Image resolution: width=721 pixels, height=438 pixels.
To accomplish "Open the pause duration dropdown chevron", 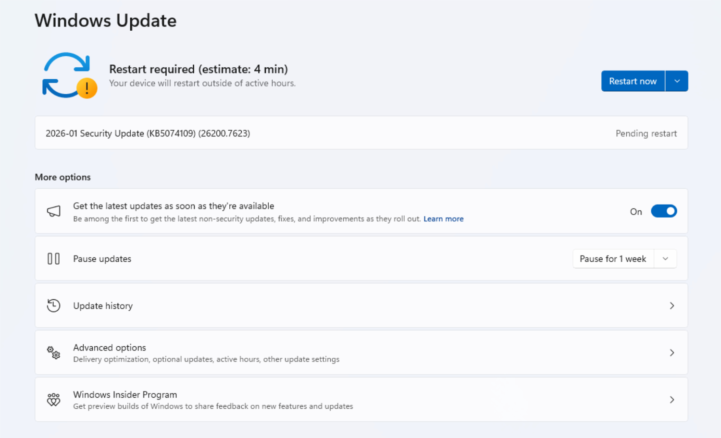I will pyautogui.click(x=665, y=259).
